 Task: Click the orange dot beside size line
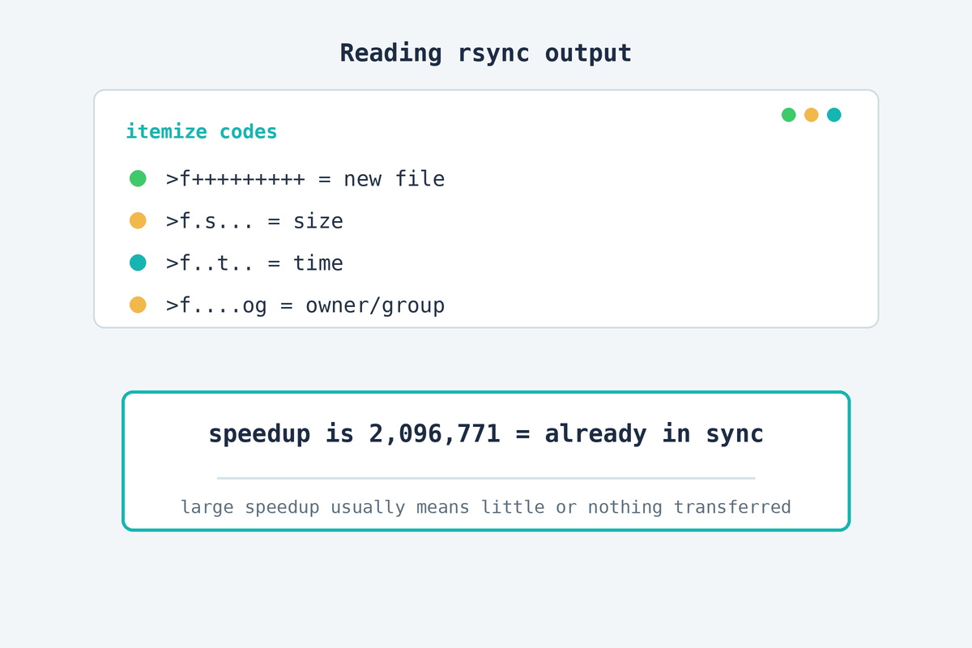click(x=138, y=220)
